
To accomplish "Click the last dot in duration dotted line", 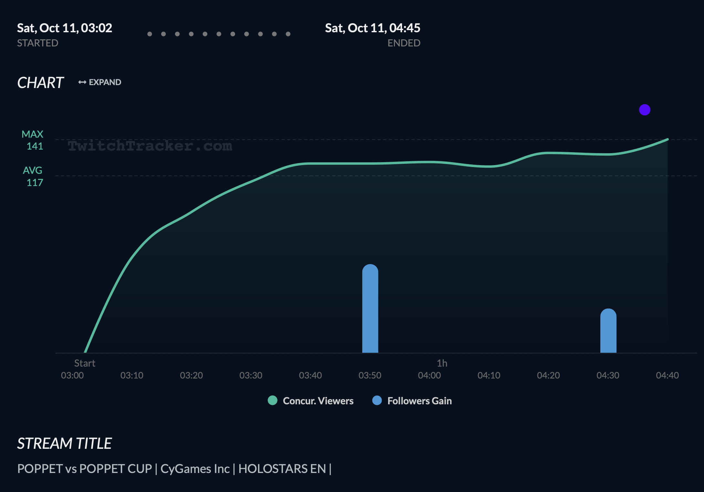I will (288, 34).
